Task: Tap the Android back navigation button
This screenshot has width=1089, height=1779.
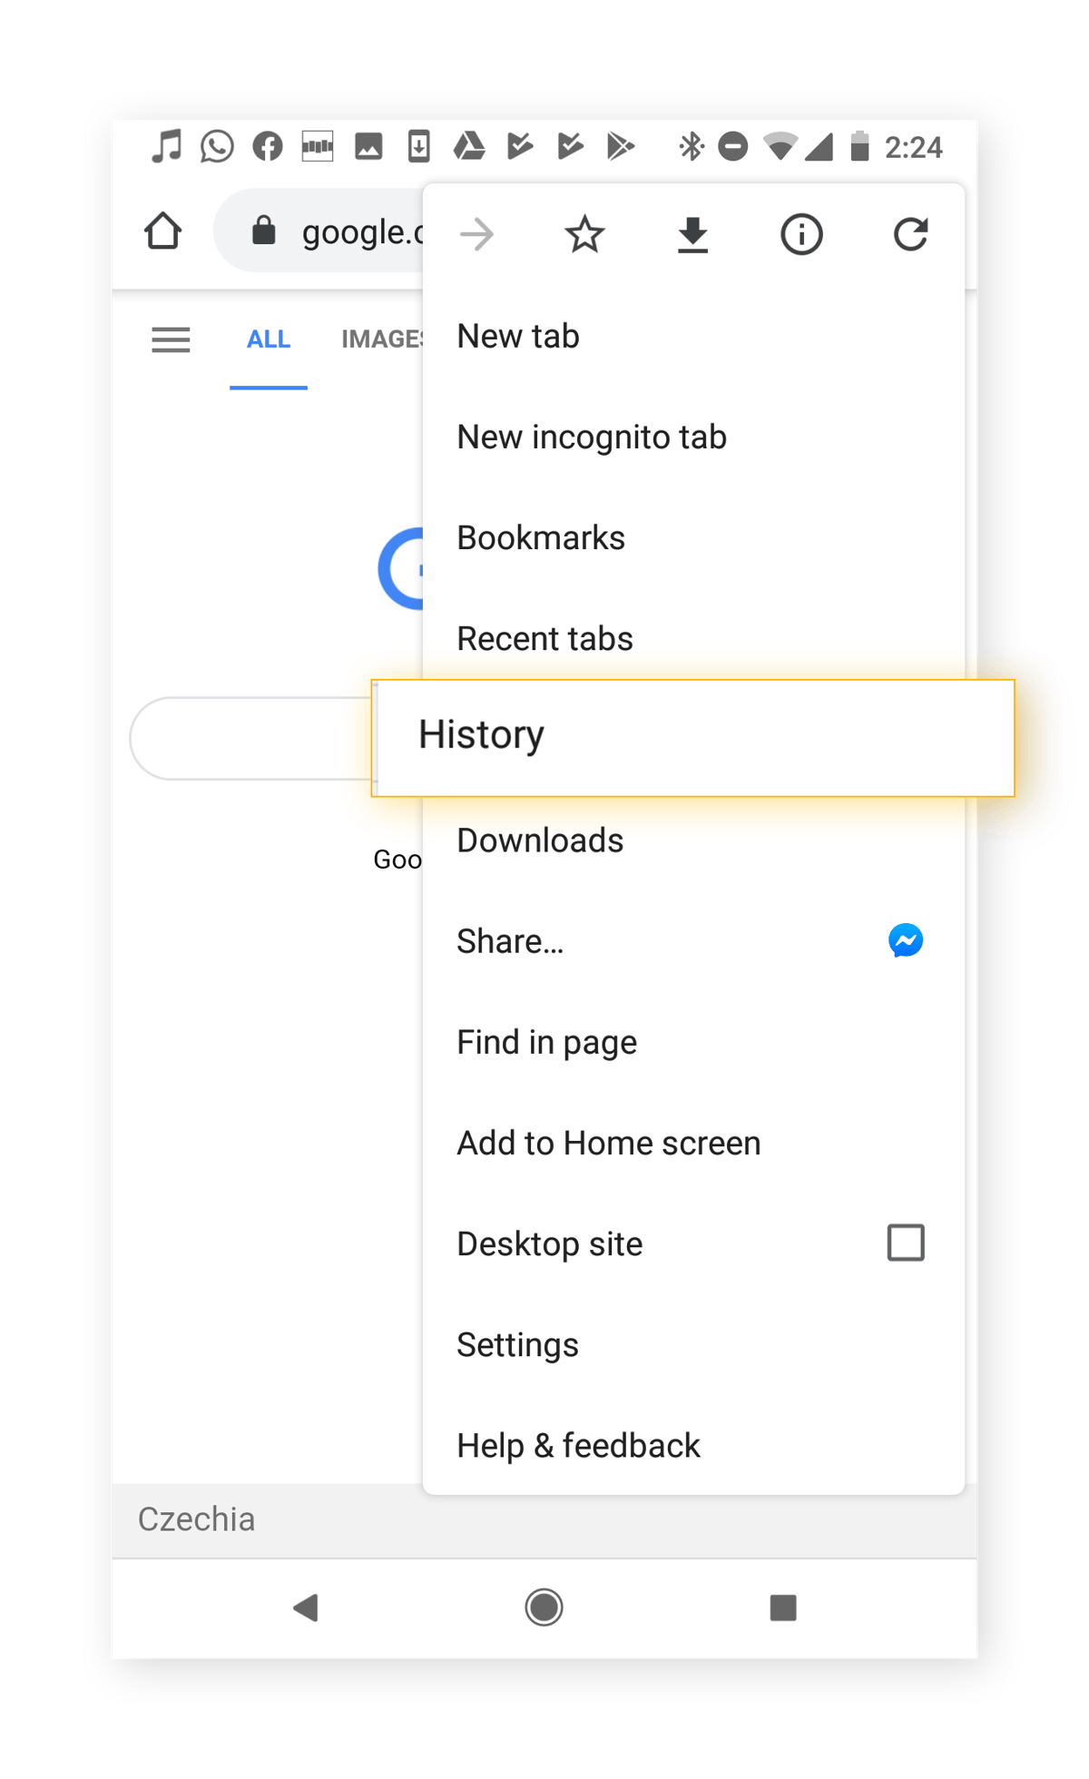Action: click(x=306, y=1607)
